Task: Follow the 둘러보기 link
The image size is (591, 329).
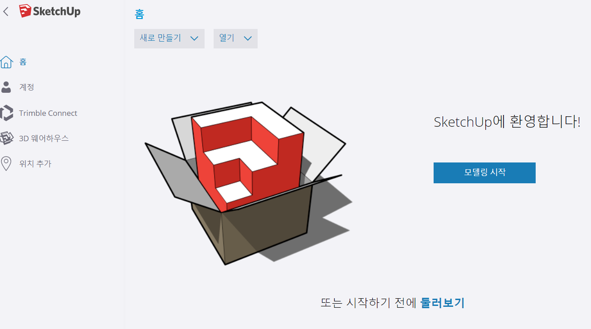Action: point(442,303)
